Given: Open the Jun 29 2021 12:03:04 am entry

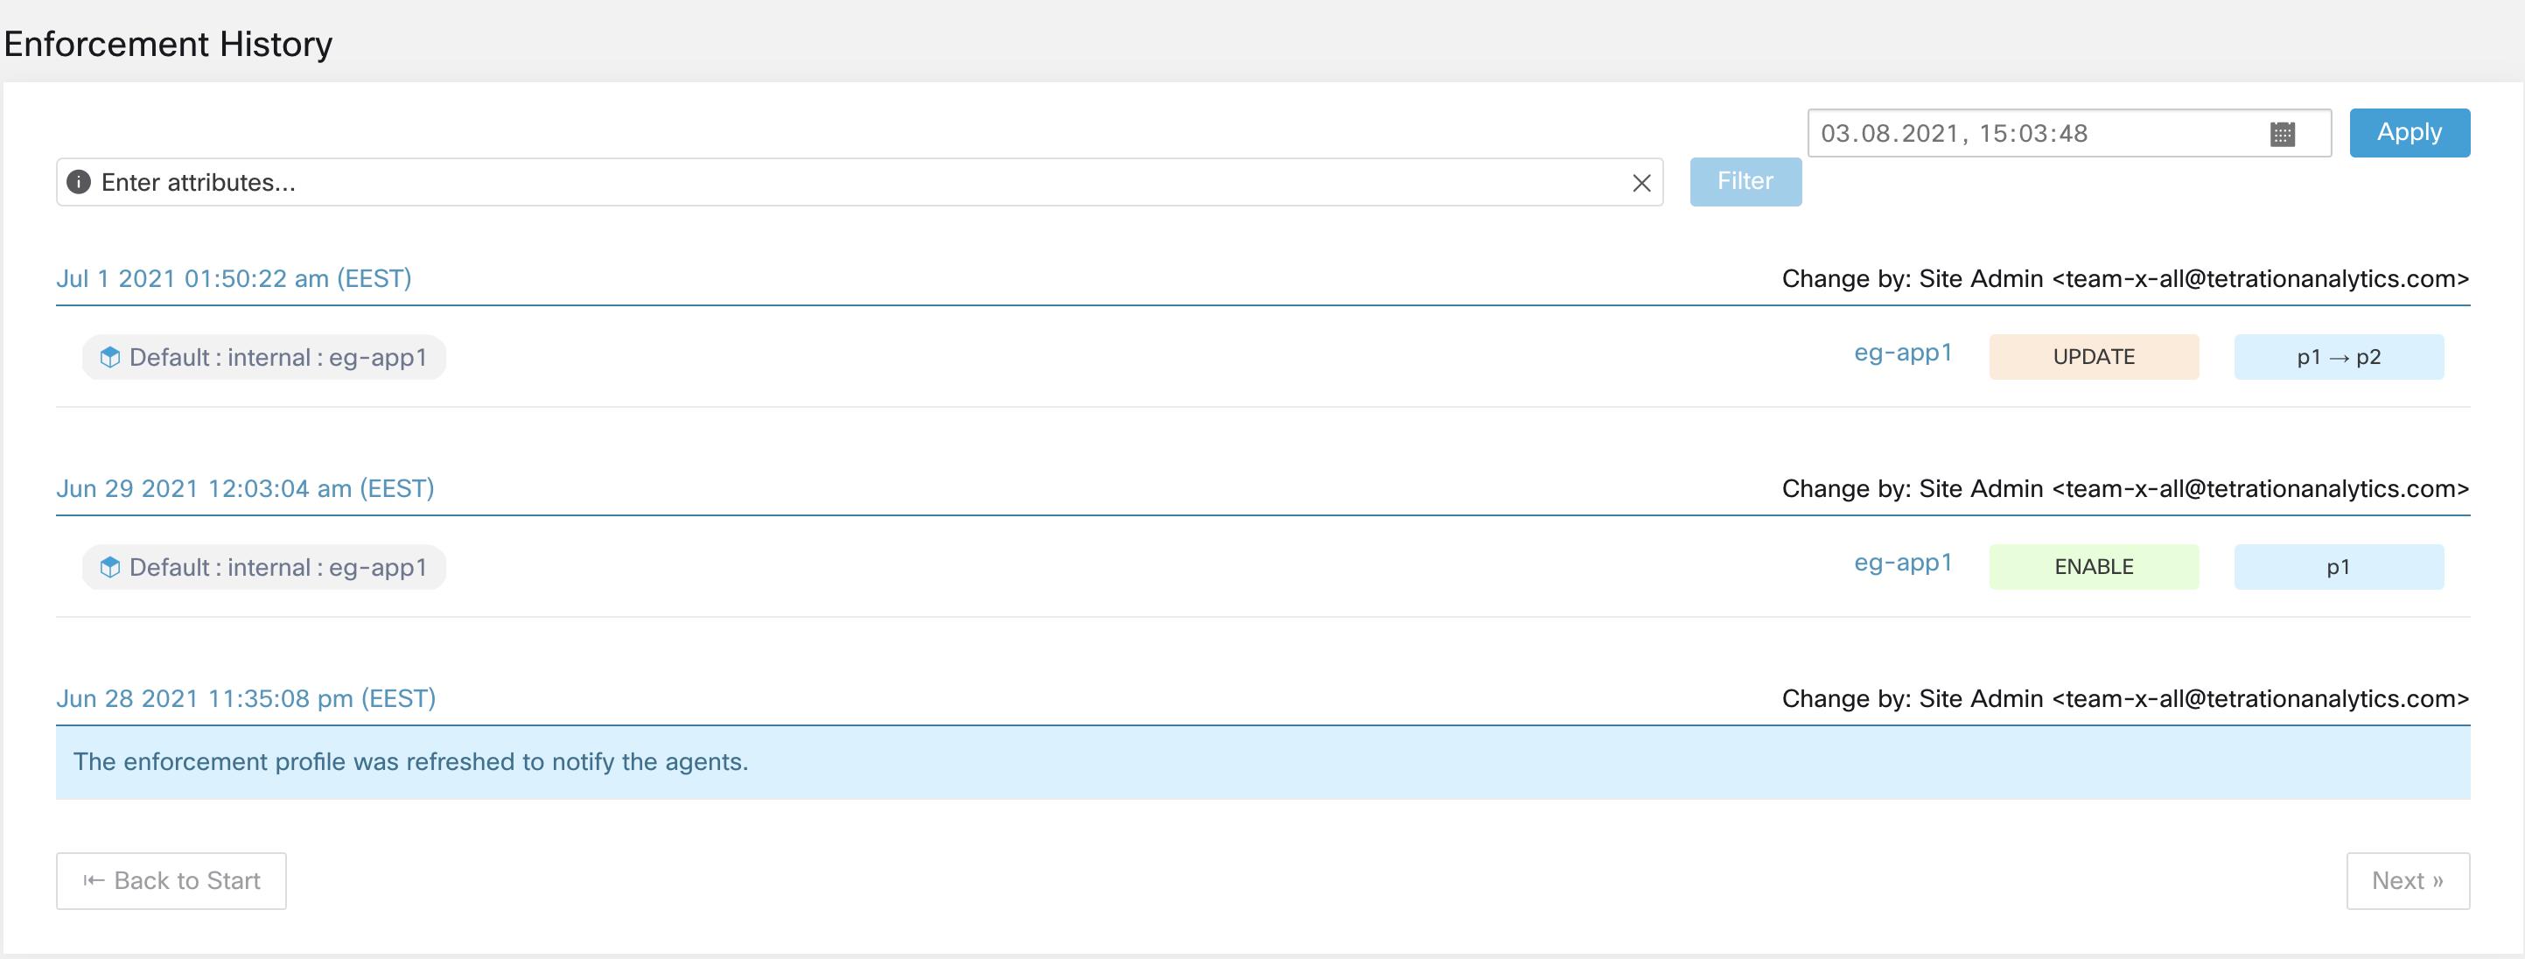Looking at the screenshot, I should [245, 488].
